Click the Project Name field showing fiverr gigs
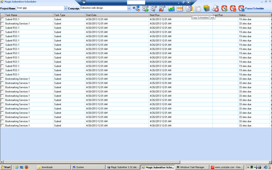The image size is (272, 170). [40, 8]
